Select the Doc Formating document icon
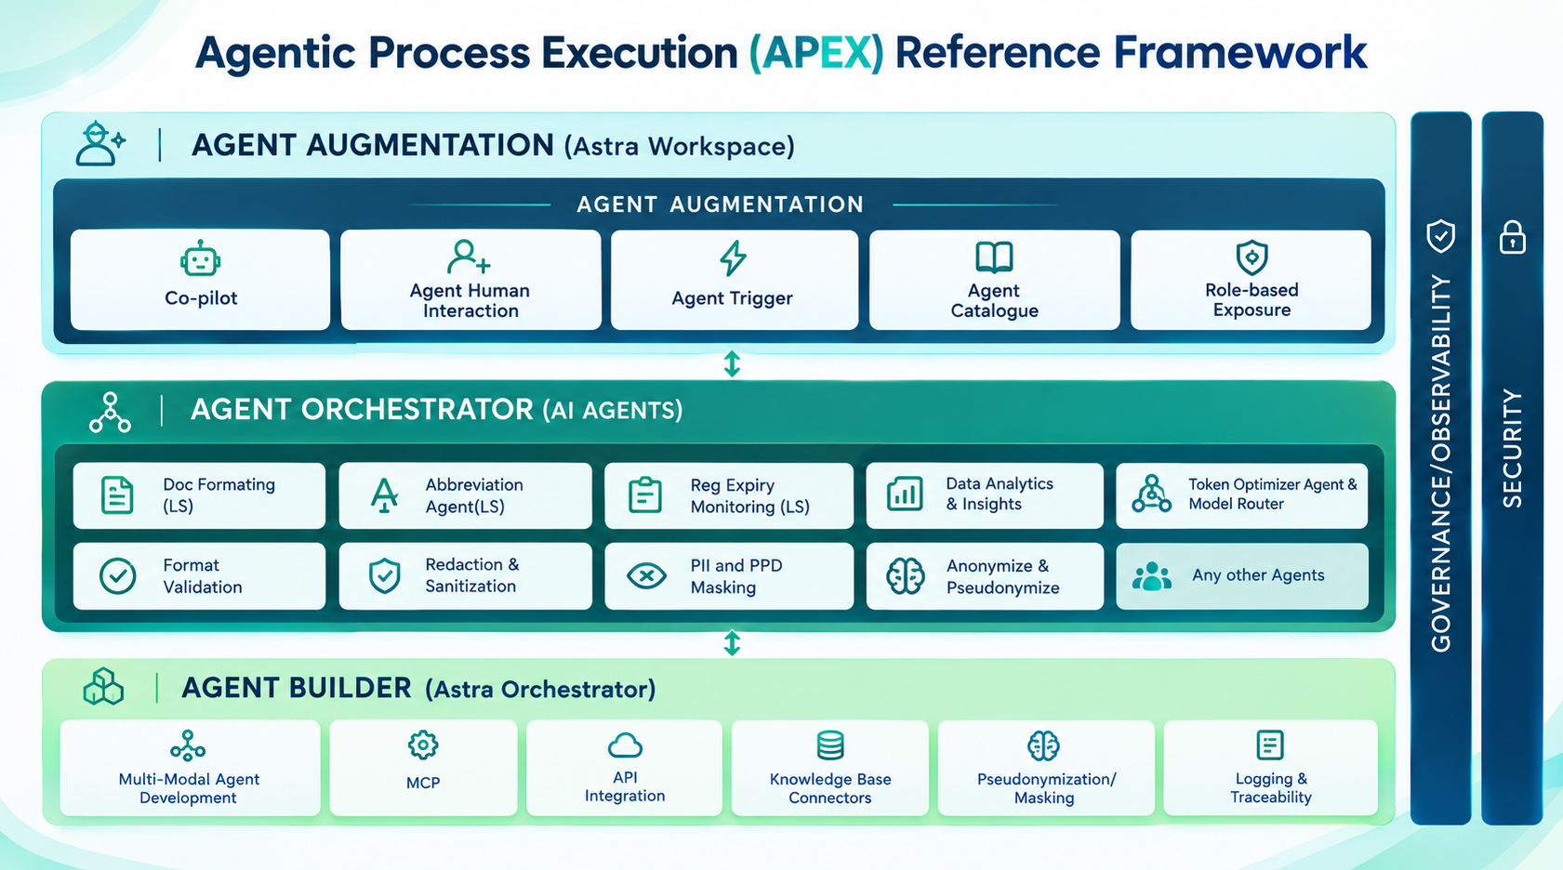The width and height of the screenshot is (1563, 870). point(117,495)
